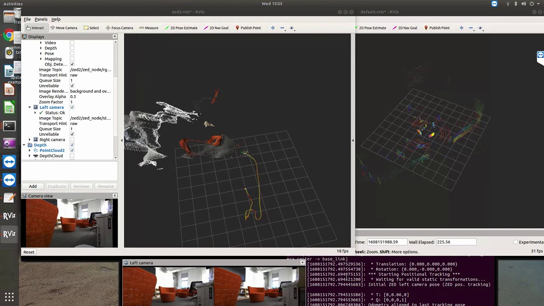Enable the DepthCloud checkbox
The height and width of the screenshot is (306, 544).
(72, 156)
